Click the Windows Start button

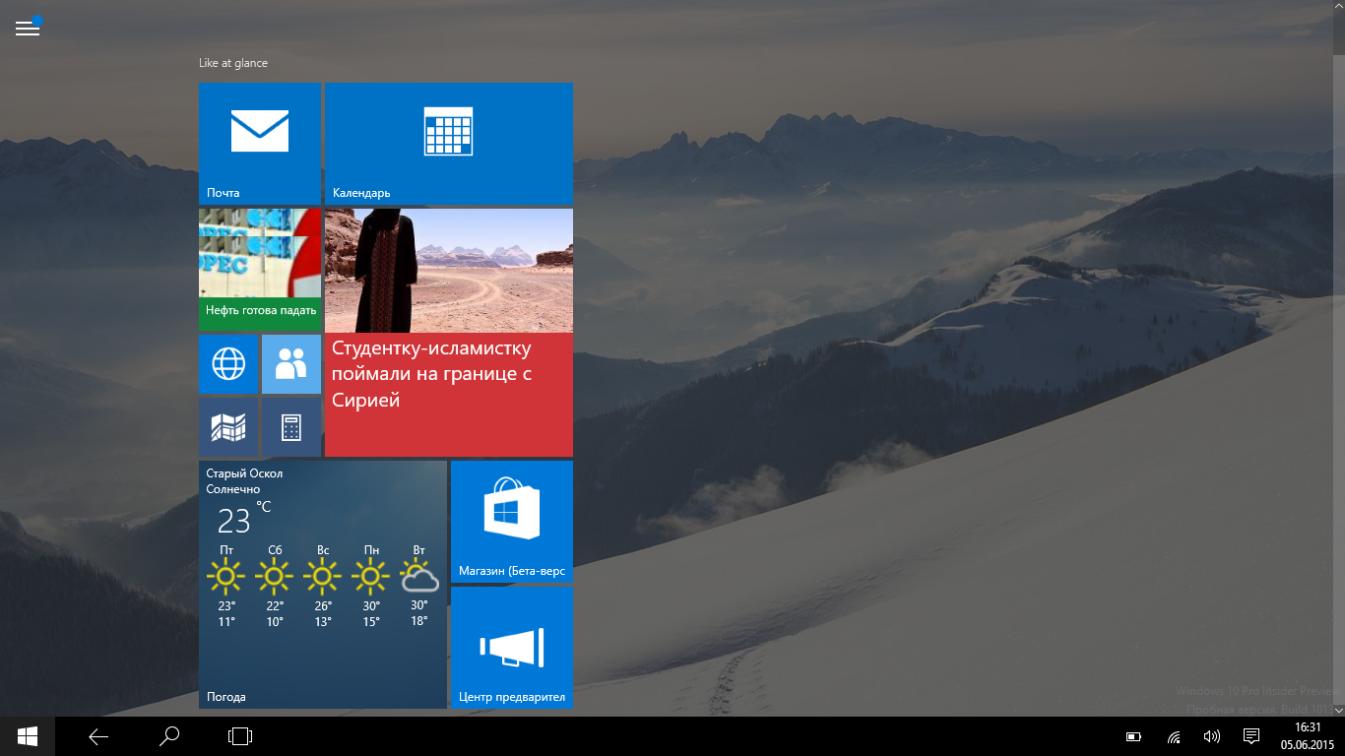tap(28, 736)
